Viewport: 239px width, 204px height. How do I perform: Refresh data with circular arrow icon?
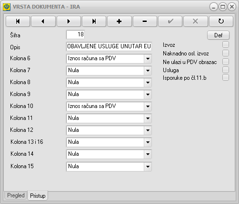point(221,21)
